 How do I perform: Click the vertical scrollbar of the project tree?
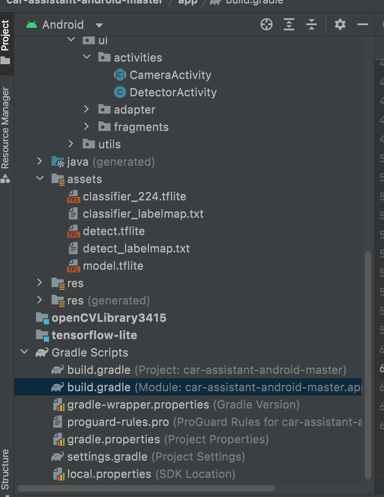coord(368,365)
